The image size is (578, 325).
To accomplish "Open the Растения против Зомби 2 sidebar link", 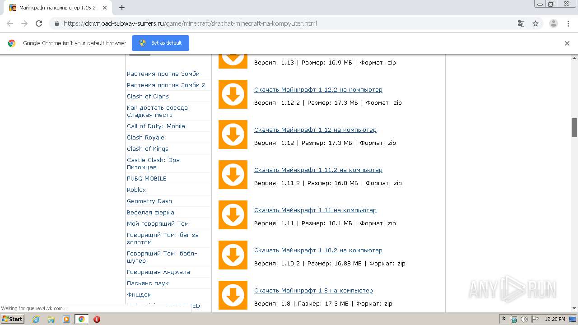I will [x=166, y=85].
